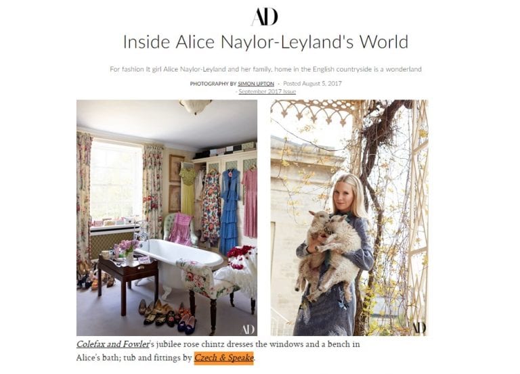Click the ceiling light fixture in photo
The height and width of the screenshot is (374, 520).
point(195,106)
